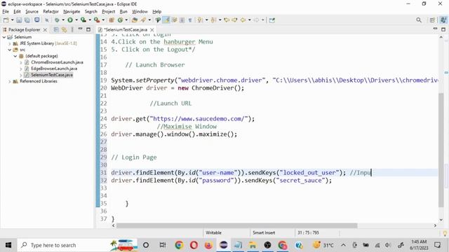Click the Pin Editor icon

point(272,20)
